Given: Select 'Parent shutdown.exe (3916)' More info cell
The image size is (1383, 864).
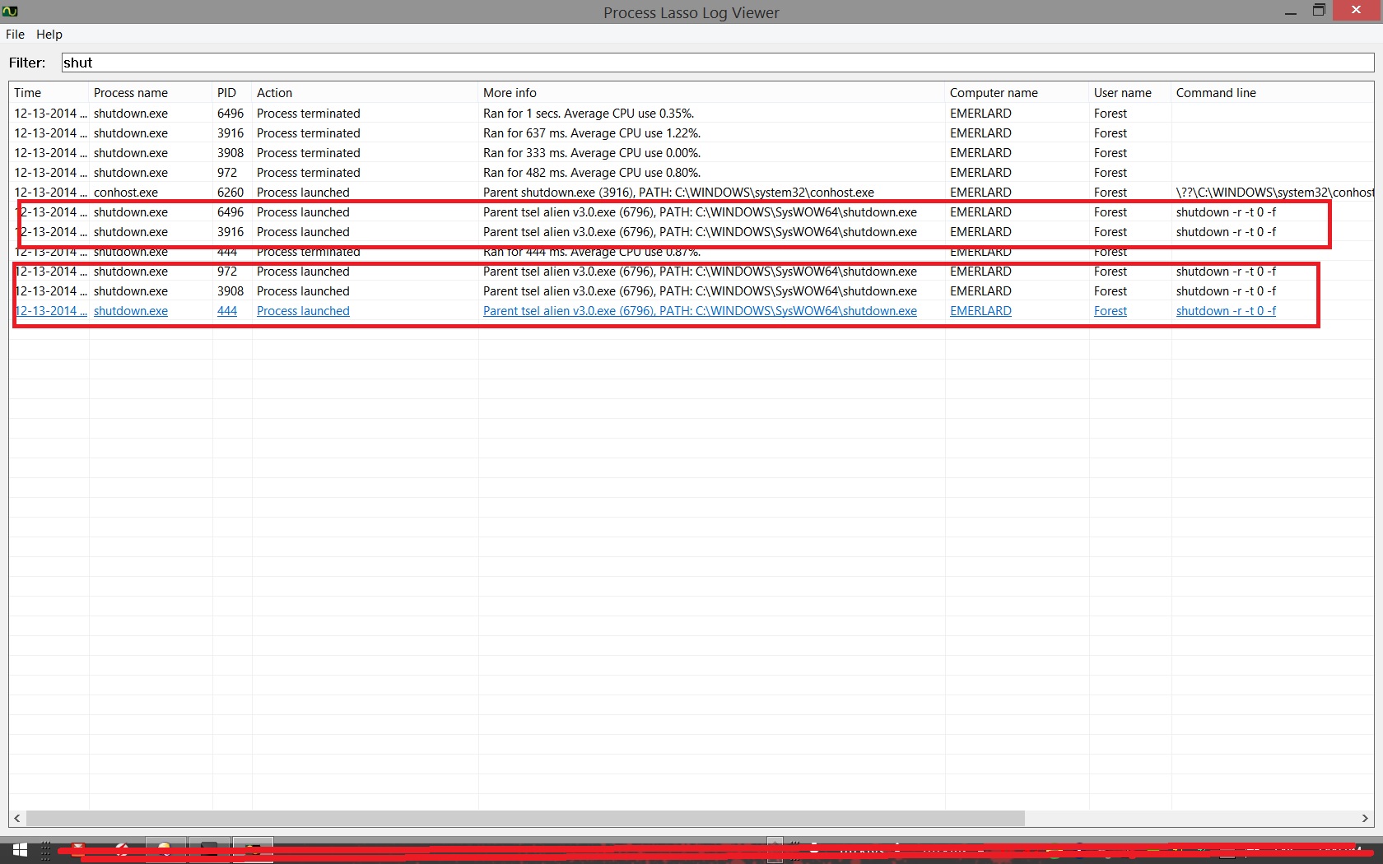Looking at the screenshot, I should point(678,193).
